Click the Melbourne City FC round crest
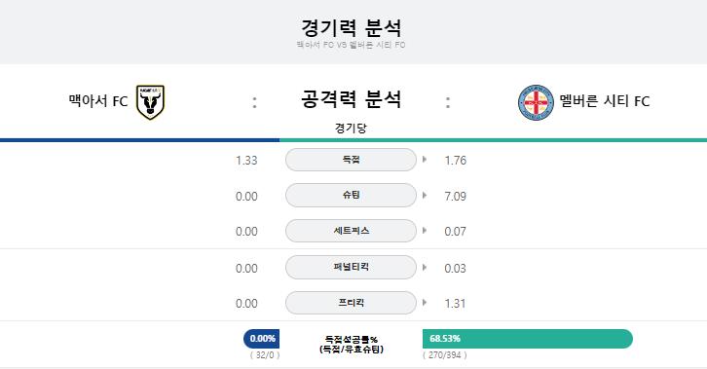The image size is (707, 369). point(536,102)
